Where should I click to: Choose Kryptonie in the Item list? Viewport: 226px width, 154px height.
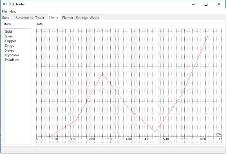click(x=12, y=55)
